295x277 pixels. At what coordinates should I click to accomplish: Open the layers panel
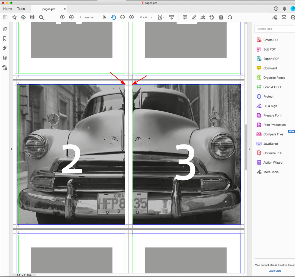pyautogui.click(x=5, y=58)
